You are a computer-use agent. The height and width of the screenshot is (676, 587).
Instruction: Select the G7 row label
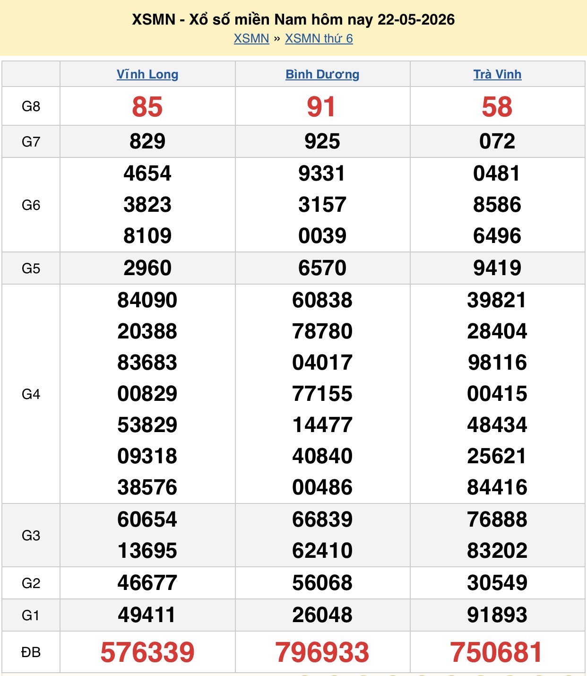click(31, 141)
